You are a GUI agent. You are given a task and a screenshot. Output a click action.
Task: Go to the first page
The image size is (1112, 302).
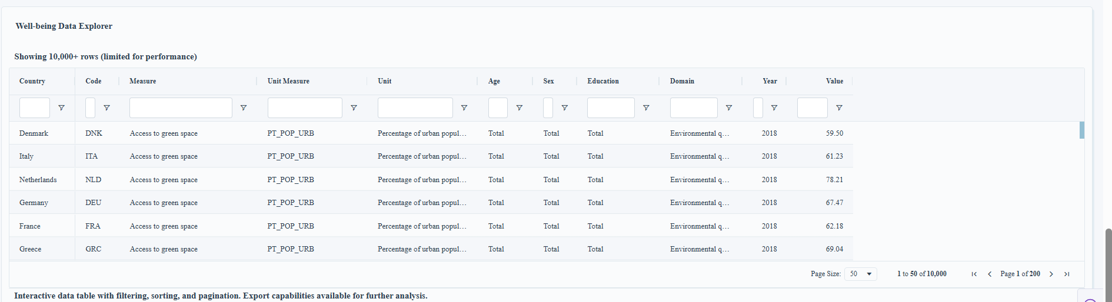974,274
